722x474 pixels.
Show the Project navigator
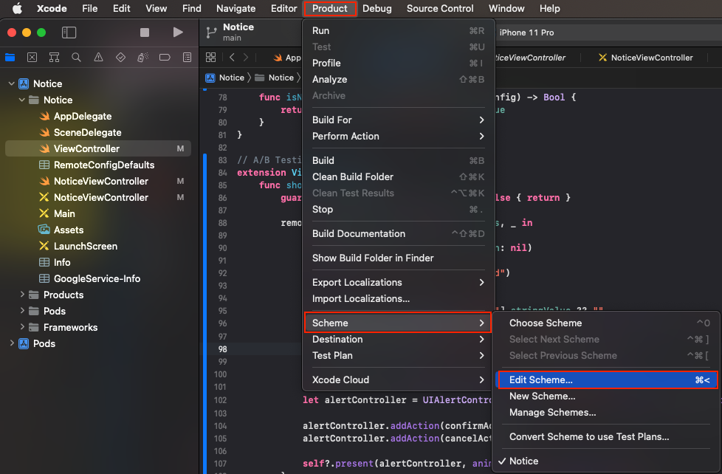(10, 58)
